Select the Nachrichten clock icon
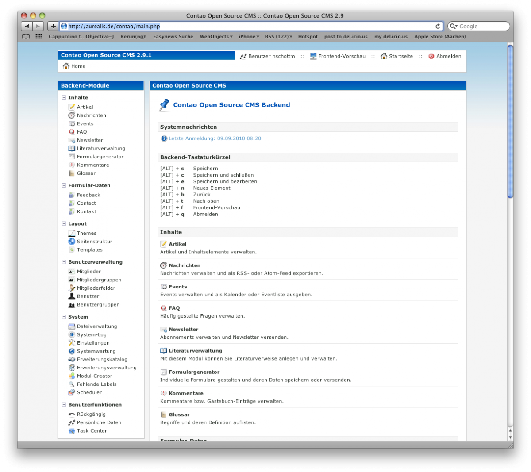Image resolution: width=531 pixels, height=472 pixels. pos(72,115)
